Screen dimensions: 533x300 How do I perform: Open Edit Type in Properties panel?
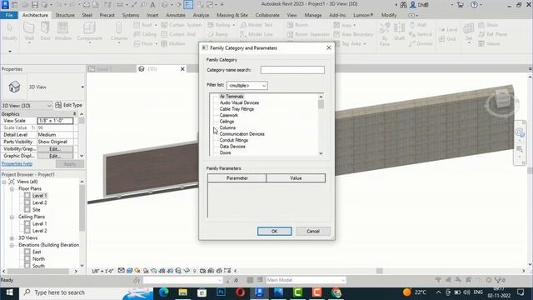68,105
